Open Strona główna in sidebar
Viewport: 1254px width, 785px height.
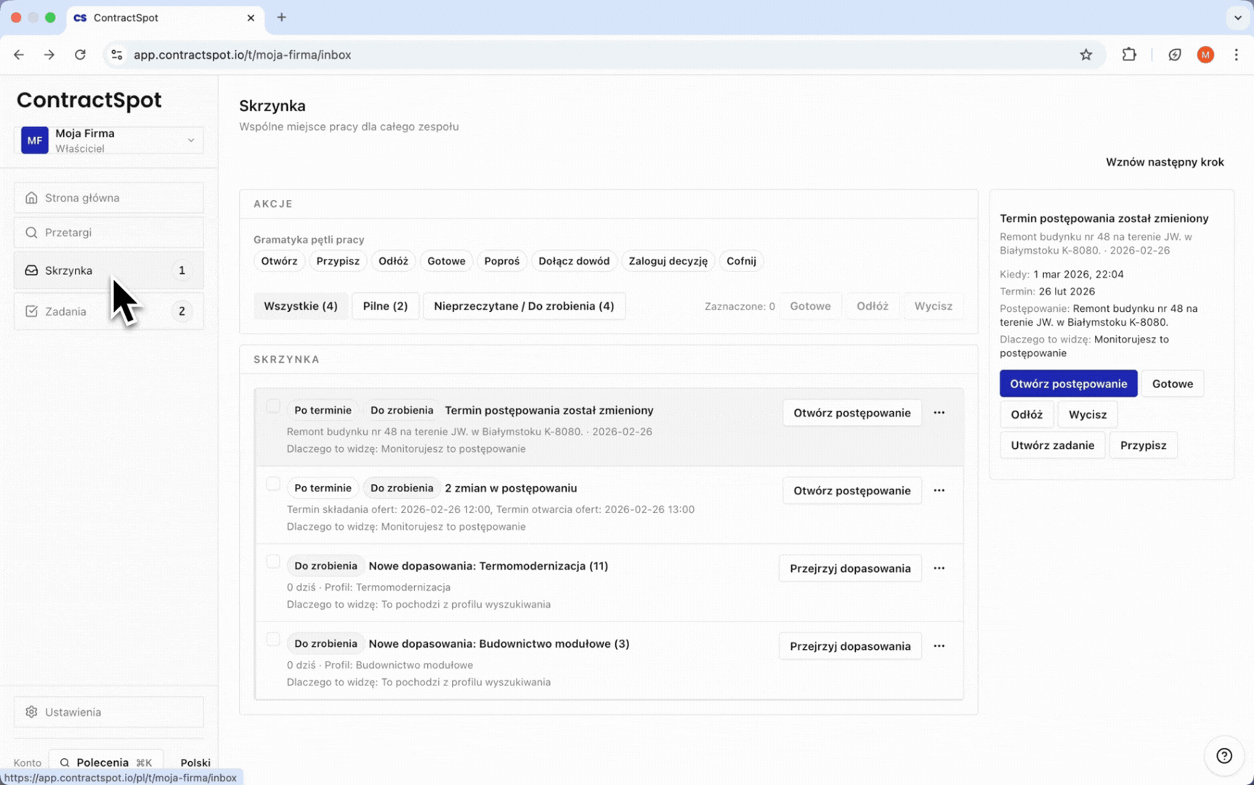click(109, 198)
